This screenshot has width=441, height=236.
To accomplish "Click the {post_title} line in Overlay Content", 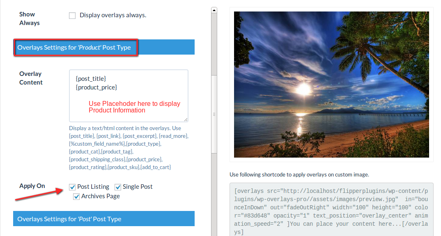I will (x=91, y=79).
